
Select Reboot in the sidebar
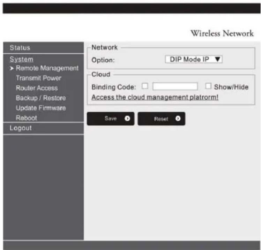(x=26, y=118)
